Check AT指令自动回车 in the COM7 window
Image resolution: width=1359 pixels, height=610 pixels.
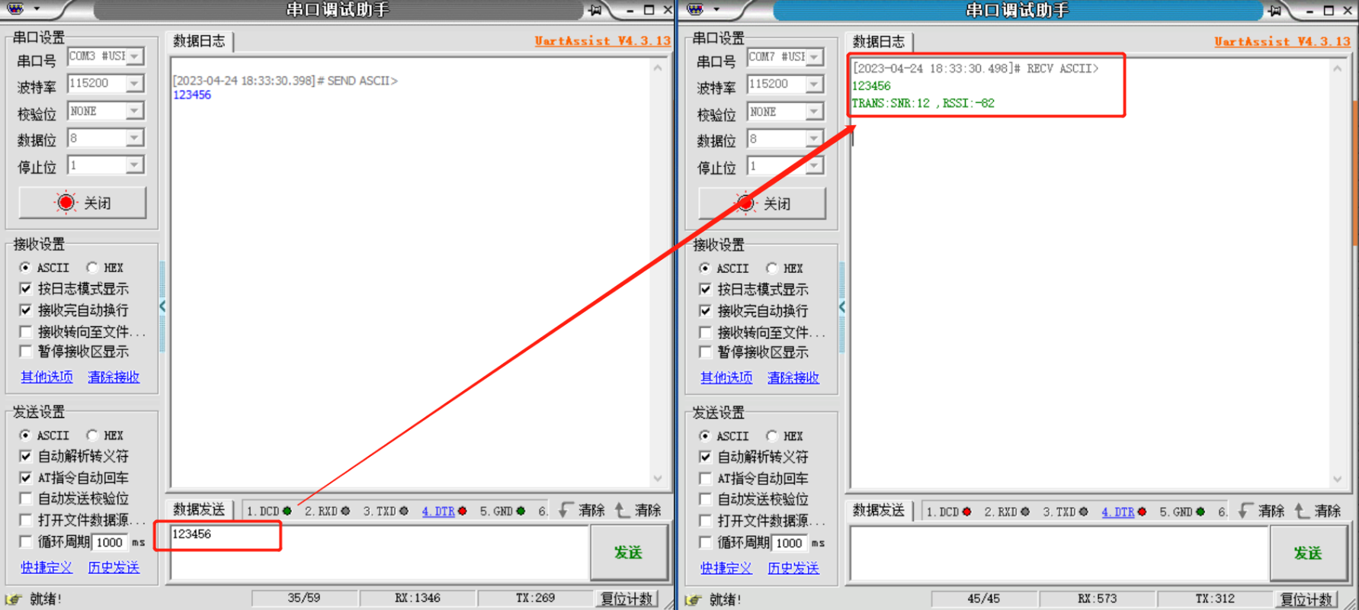pos(706,479)
